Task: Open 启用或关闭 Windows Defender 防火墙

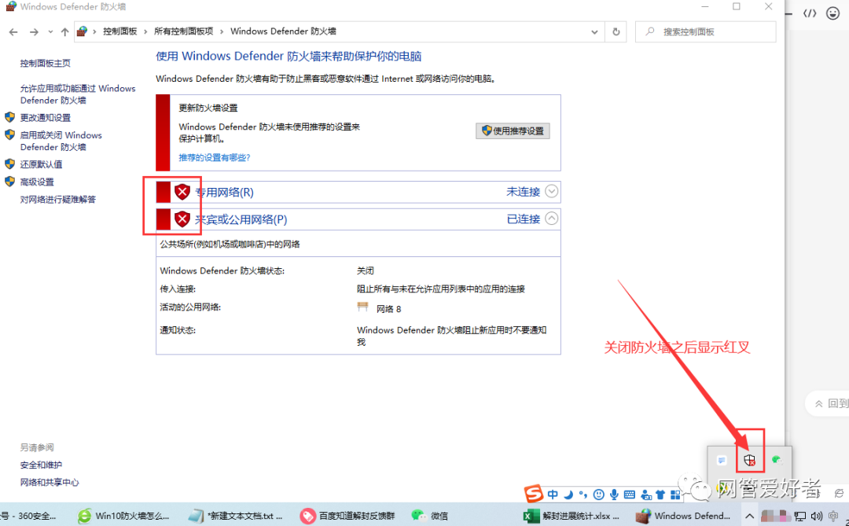Action: 61,141
